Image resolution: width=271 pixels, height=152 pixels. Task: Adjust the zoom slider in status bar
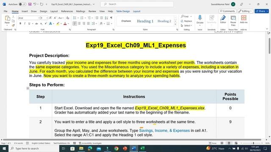[x=253, y=143]
